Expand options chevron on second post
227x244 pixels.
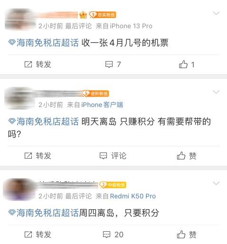pyautogui.click(x=216, y=92)
